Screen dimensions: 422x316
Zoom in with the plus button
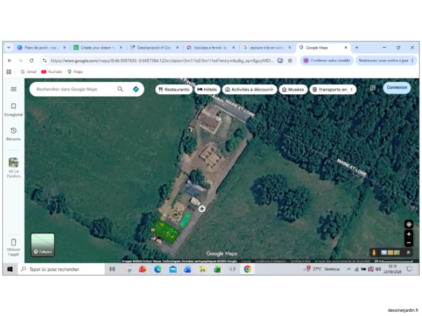(x=409, y=234)
